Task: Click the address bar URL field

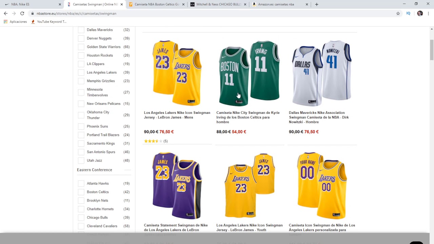Action: coord(214,14)
